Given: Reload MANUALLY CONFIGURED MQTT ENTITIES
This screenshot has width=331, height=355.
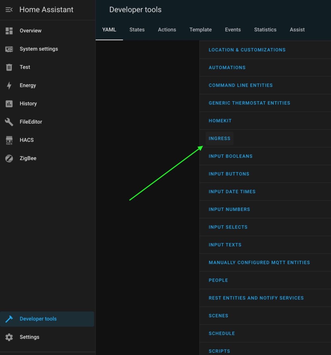Looking at the screenshot, I should tap(259, 262).
